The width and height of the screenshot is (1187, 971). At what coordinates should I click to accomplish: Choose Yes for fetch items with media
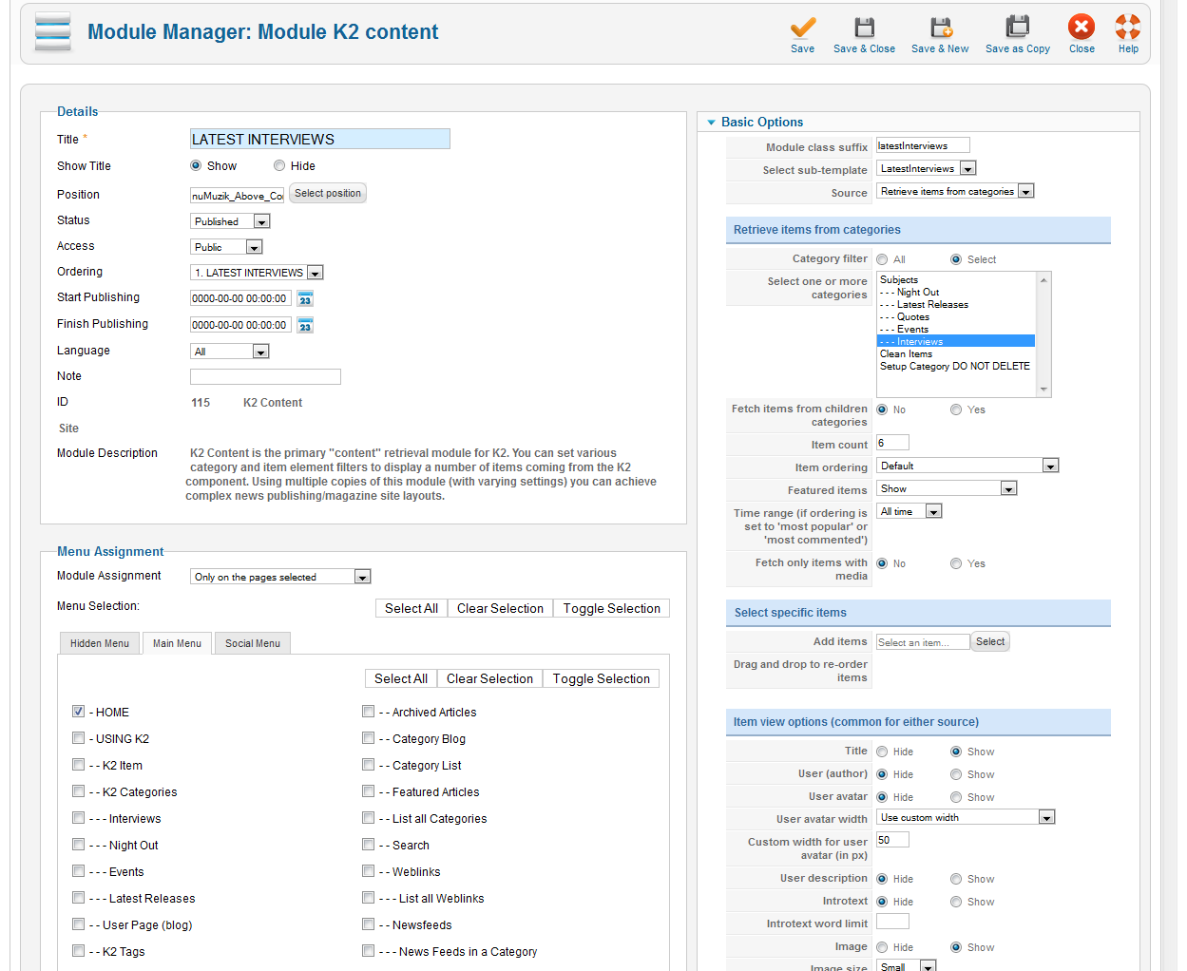(956, 563)
